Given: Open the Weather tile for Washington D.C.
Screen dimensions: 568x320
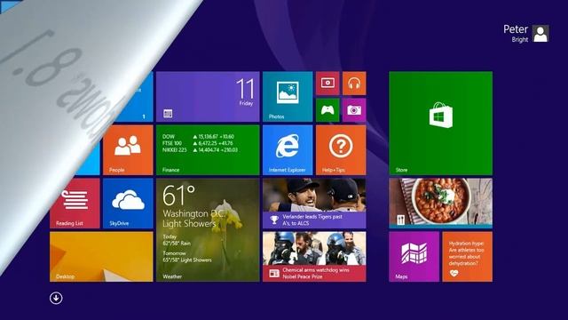Looking at the screenshot, I should point(208,230).
